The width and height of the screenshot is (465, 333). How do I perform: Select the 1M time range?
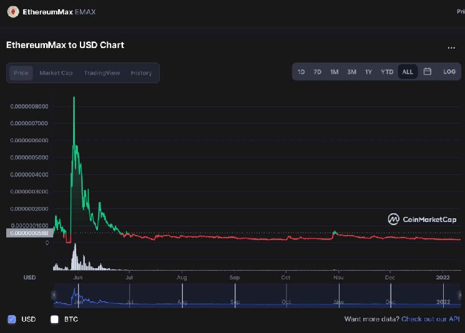coord(334,72)
